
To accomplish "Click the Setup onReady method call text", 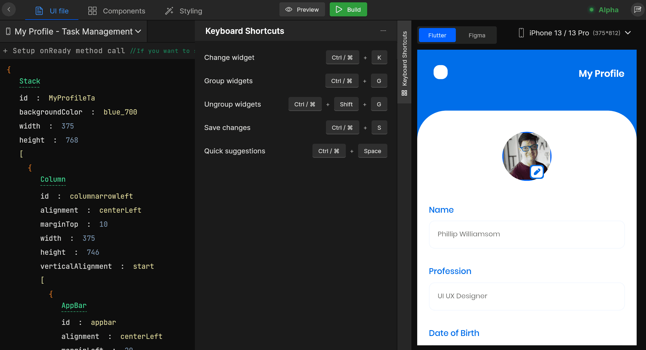I will point(69,51).
